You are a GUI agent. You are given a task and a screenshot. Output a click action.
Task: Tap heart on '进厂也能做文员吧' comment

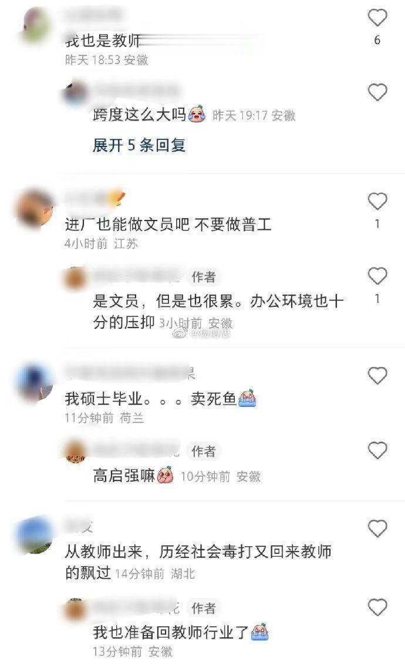377,202
